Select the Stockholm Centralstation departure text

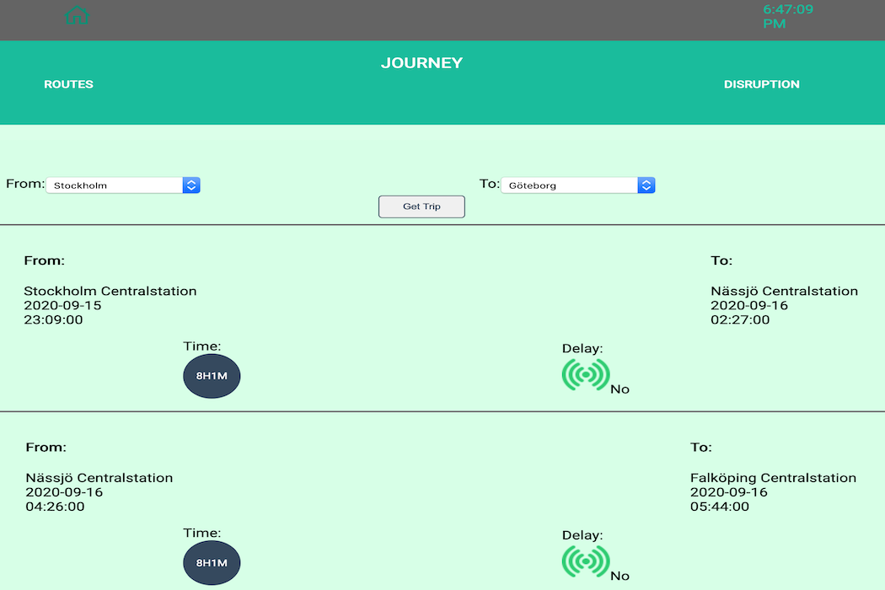[x=110, y=292]
